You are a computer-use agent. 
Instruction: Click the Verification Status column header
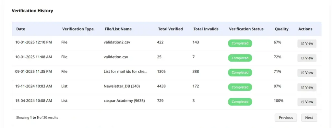(246, 29)
